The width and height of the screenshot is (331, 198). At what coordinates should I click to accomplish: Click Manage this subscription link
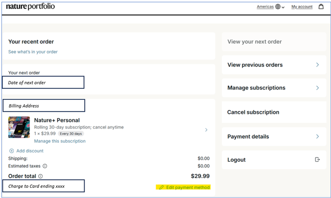[60, 141]
